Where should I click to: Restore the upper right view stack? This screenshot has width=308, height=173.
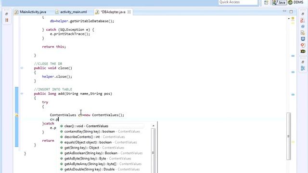tap(303, 14)
